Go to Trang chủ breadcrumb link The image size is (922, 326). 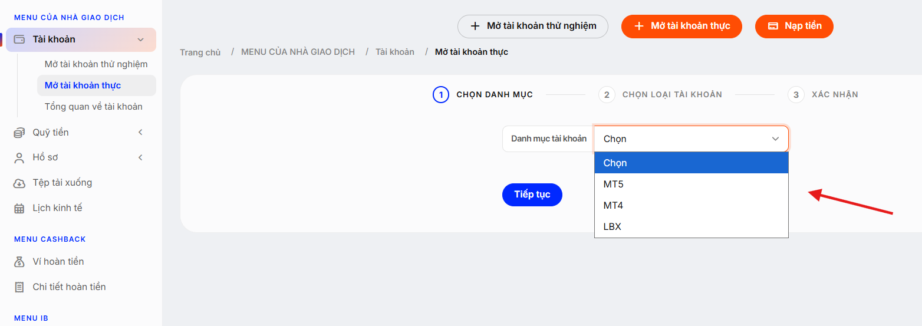(200, 52)
